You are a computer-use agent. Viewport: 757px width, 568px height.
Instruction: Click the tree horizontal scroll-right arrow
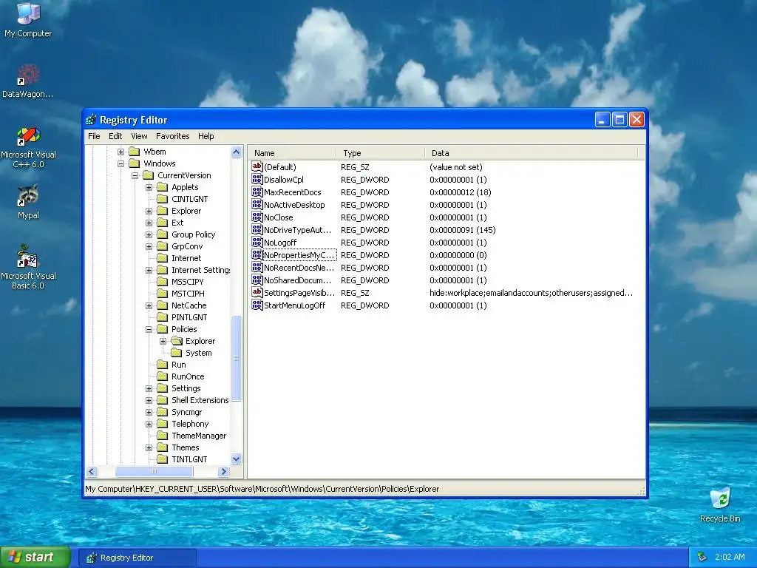[223, 471]
